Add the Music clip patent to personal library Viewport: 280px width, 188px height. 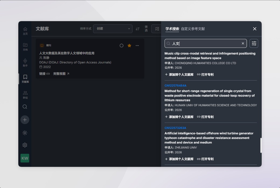point(179,74)
